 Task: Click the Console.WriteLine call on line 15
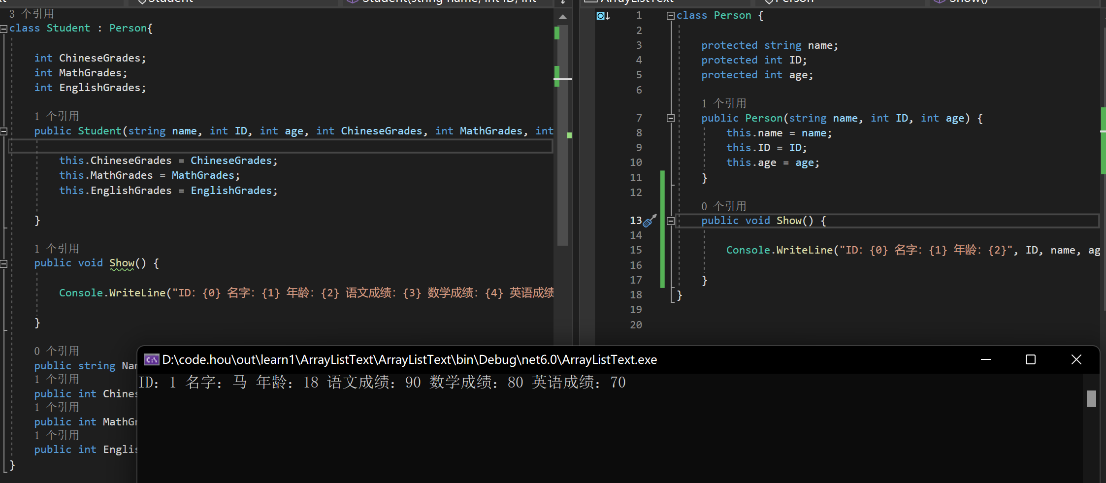pyautogui.click(x=913, y=250)
